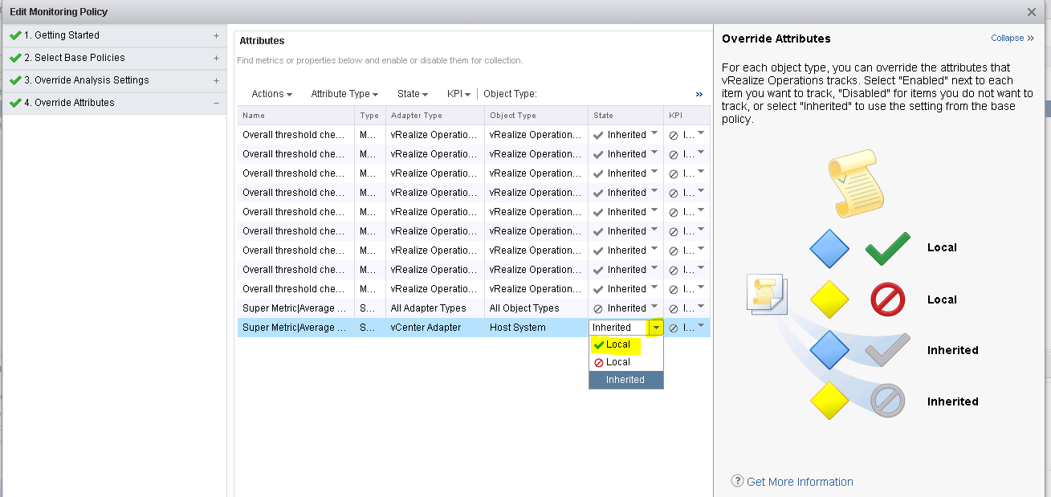Viewport: 1051px width, 497px height.
Task: Sort by the Name column header
Action: 296,116
